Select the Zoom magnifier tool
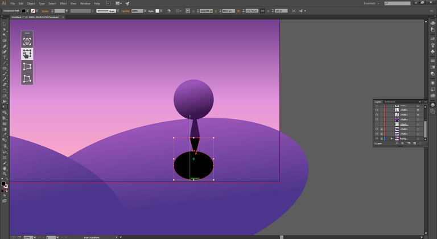 tap(5, 174)
